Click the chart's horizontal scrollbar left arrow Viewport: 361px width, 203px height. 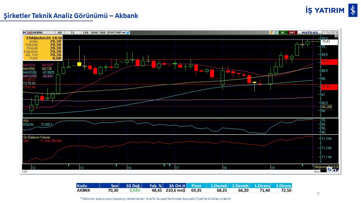(25, 171)
